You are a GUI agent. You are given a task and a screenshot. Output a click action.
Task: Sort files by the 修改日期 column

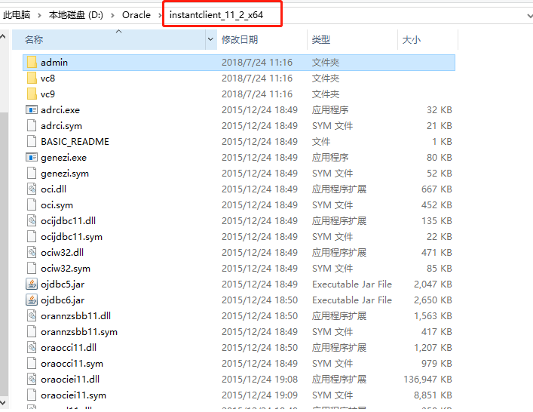coord(262,39)
